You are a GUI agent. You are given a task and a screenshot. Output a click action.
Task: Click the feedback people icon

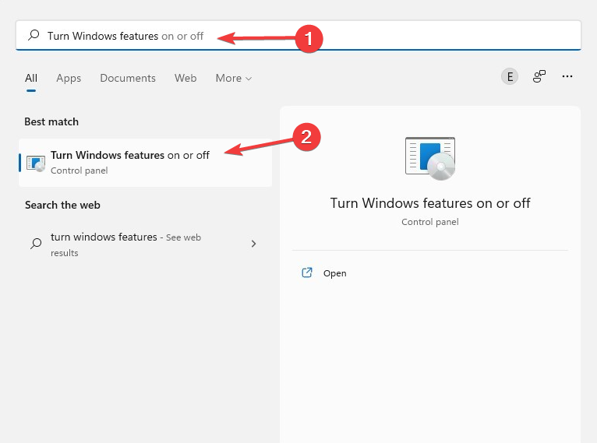[x=539, y=76]
